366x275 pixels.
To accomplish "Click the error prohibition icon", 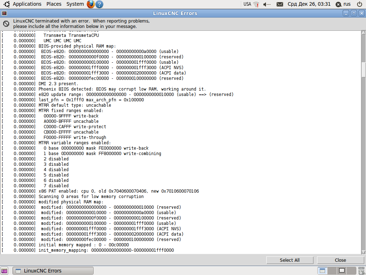I will pos(6,24).
